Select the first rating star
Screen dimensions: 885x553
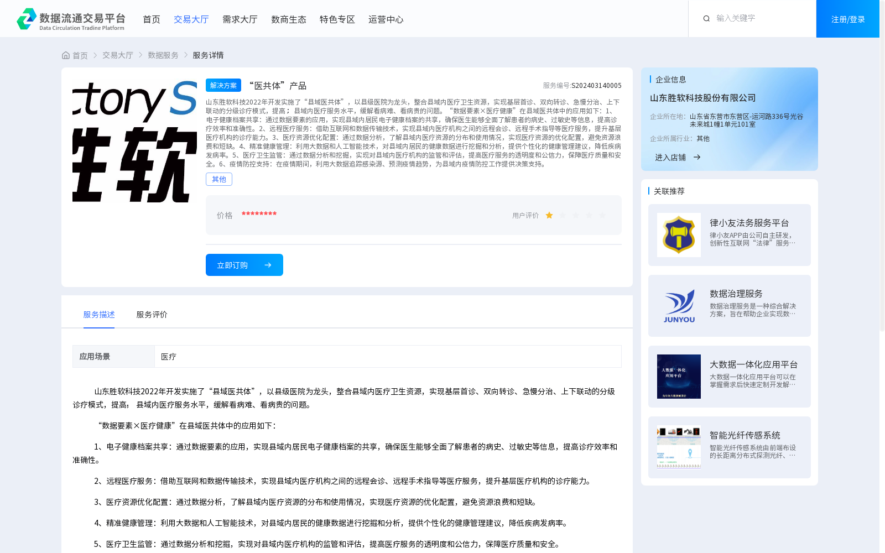click(x=549, y=216)
